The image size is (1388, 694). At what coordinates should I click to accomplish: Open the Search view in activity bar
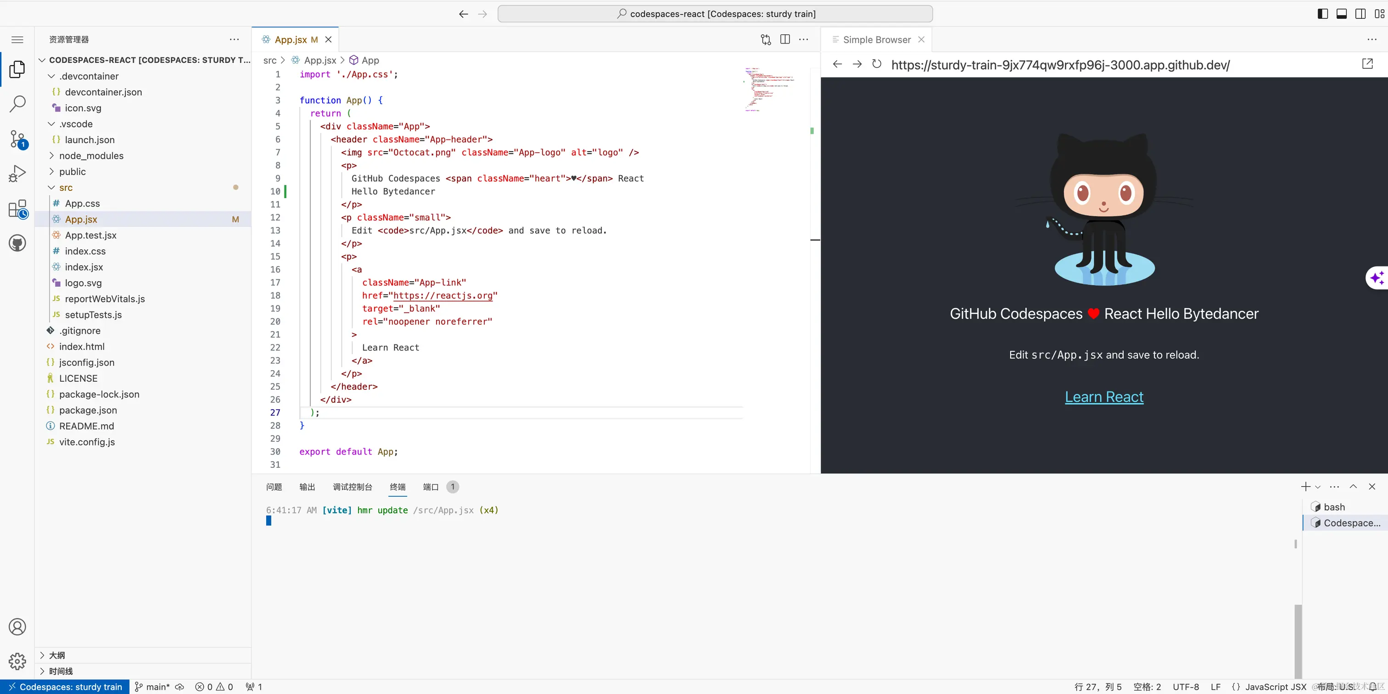pos(17,103)
